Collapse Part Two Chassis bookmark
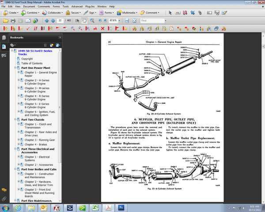265x212 pixels. [15, 119]
